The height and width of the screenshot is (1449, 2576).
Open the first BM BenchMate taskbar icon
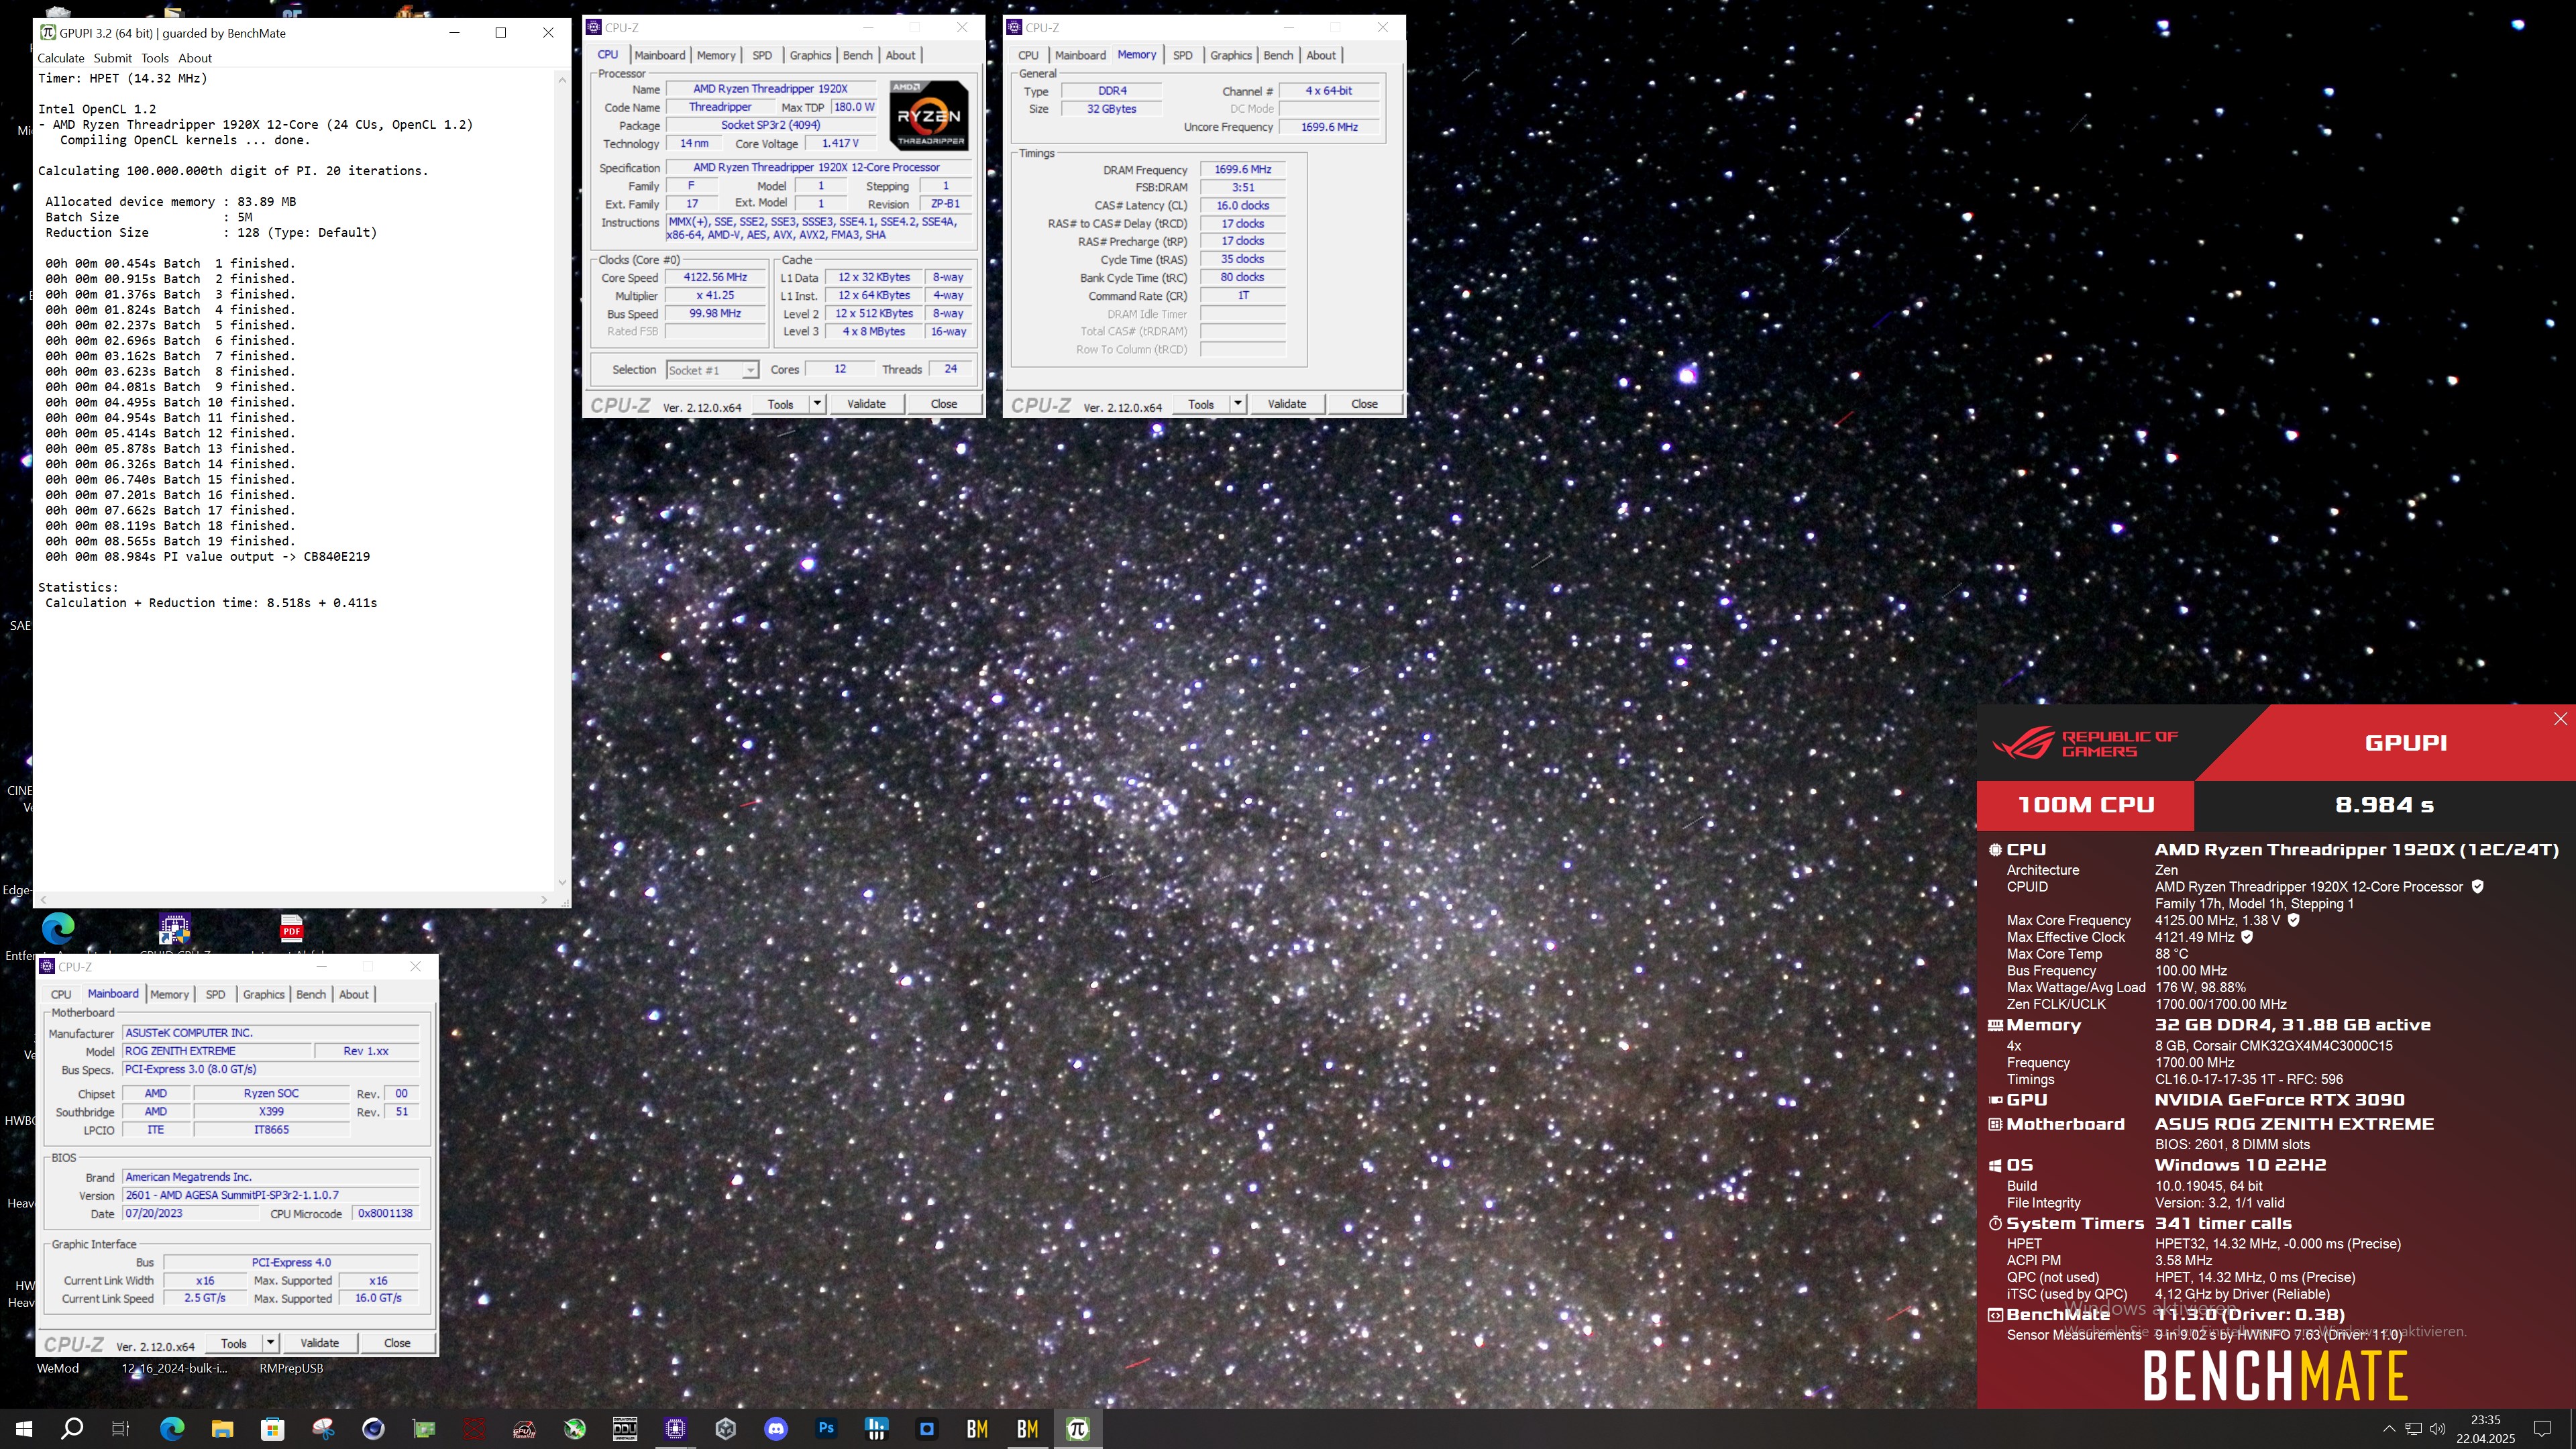(x=977, y=1429)
